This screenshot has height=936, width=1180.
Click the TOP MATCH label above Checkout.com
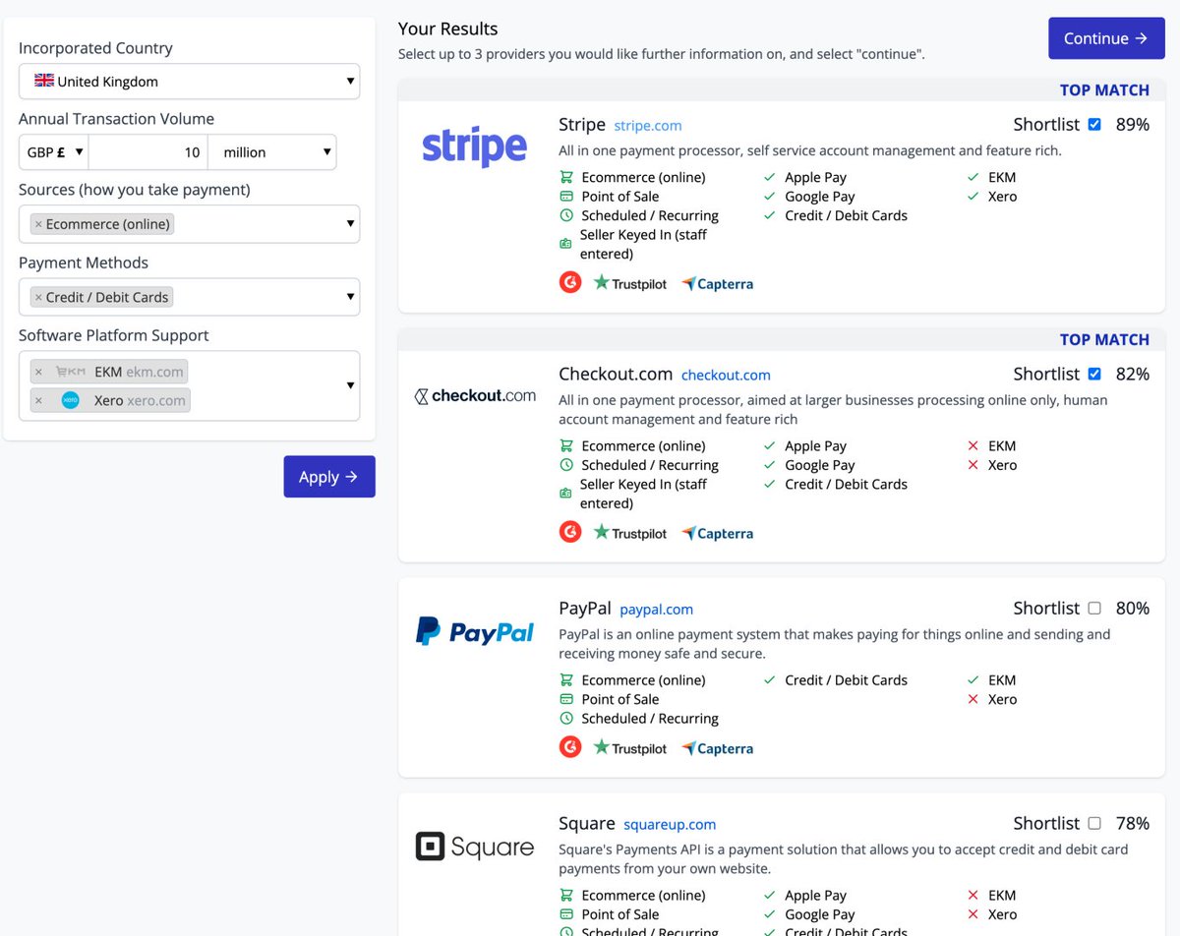(1104, 340)
